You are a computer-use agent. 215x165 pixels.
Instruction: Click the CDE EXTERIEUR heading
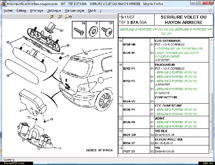pos(168,41)
